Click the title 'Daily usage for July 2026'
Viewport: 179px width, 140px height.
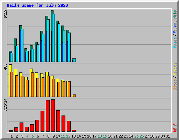click(x=37, y=5)
